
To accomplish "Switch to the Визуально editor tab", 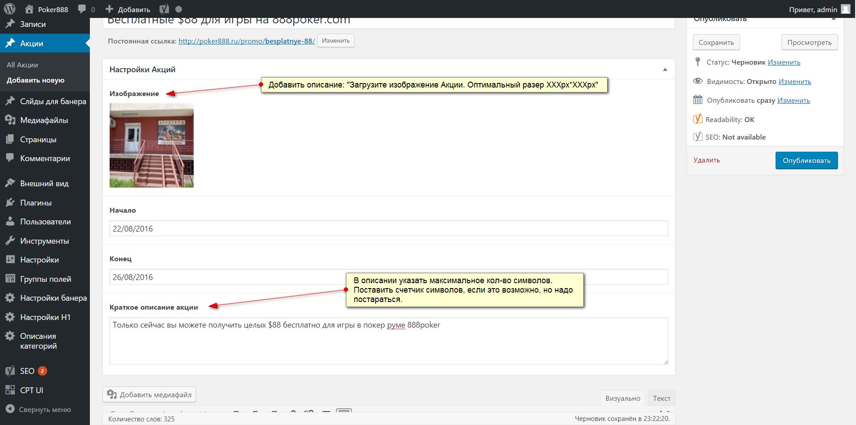I will [x=623, y=398].
